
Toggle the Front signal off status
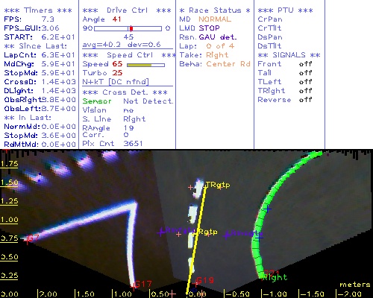tap(305, 64)
